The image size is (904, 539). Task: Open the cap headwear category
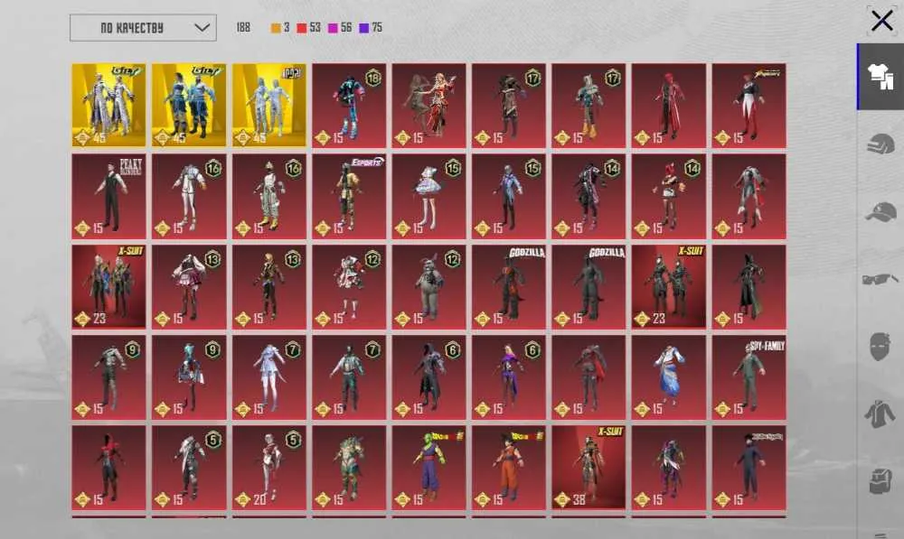coord(880,211)
